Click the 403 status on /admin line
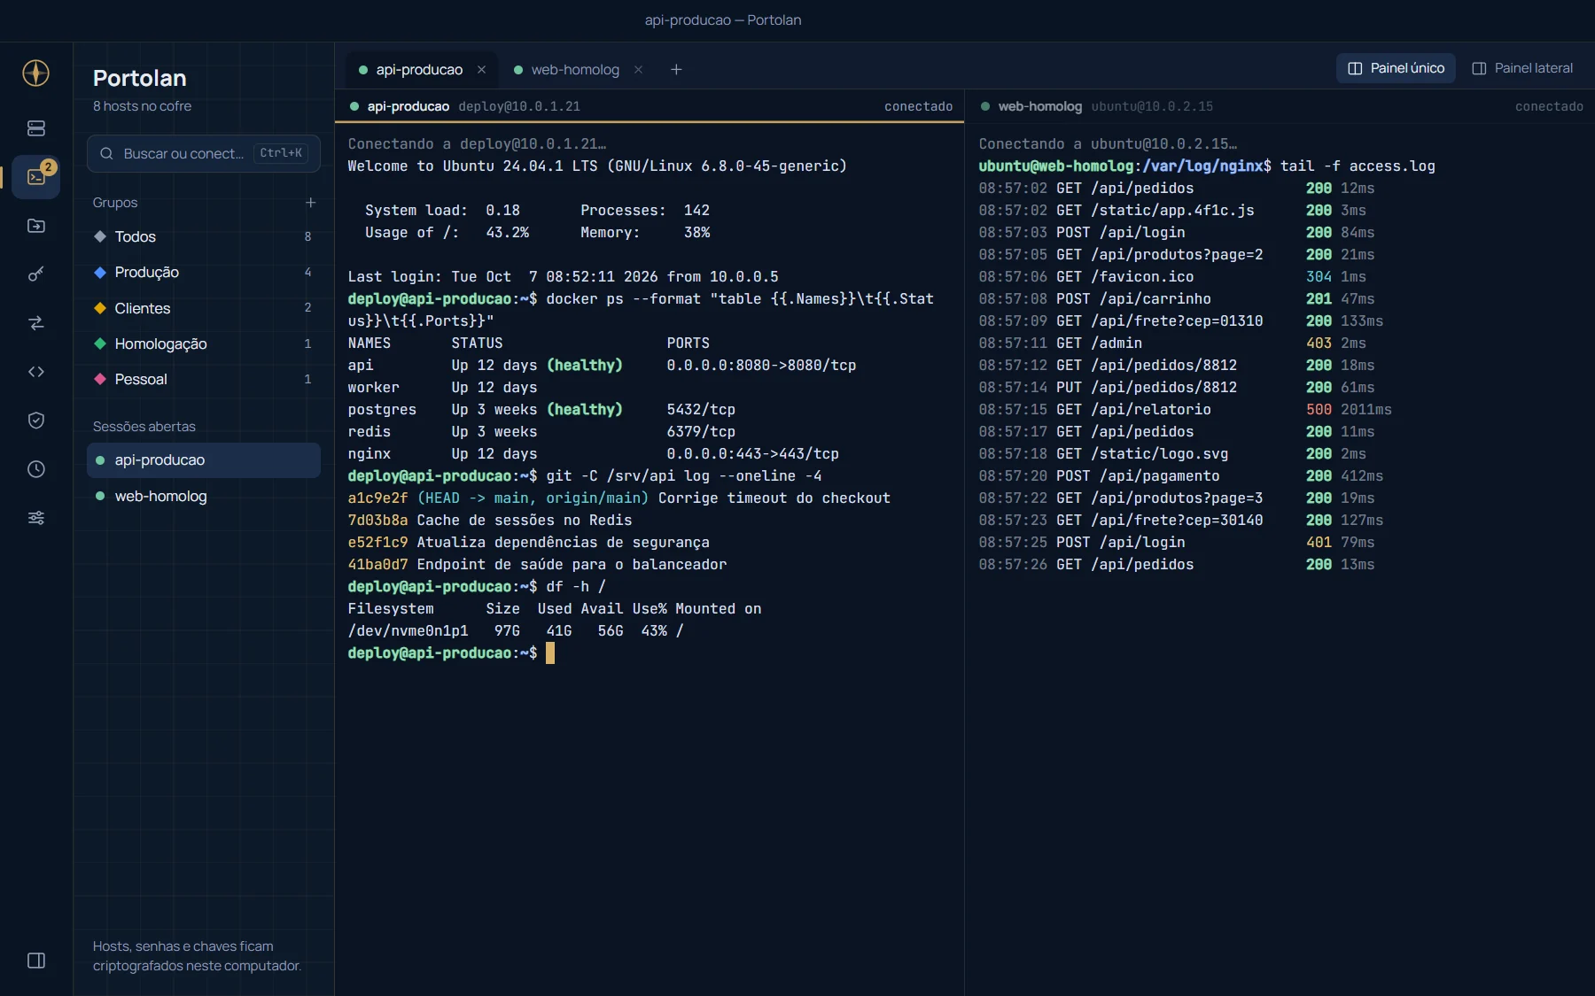Viewport: 1595px width, 996px height. tap(1319, 343)
